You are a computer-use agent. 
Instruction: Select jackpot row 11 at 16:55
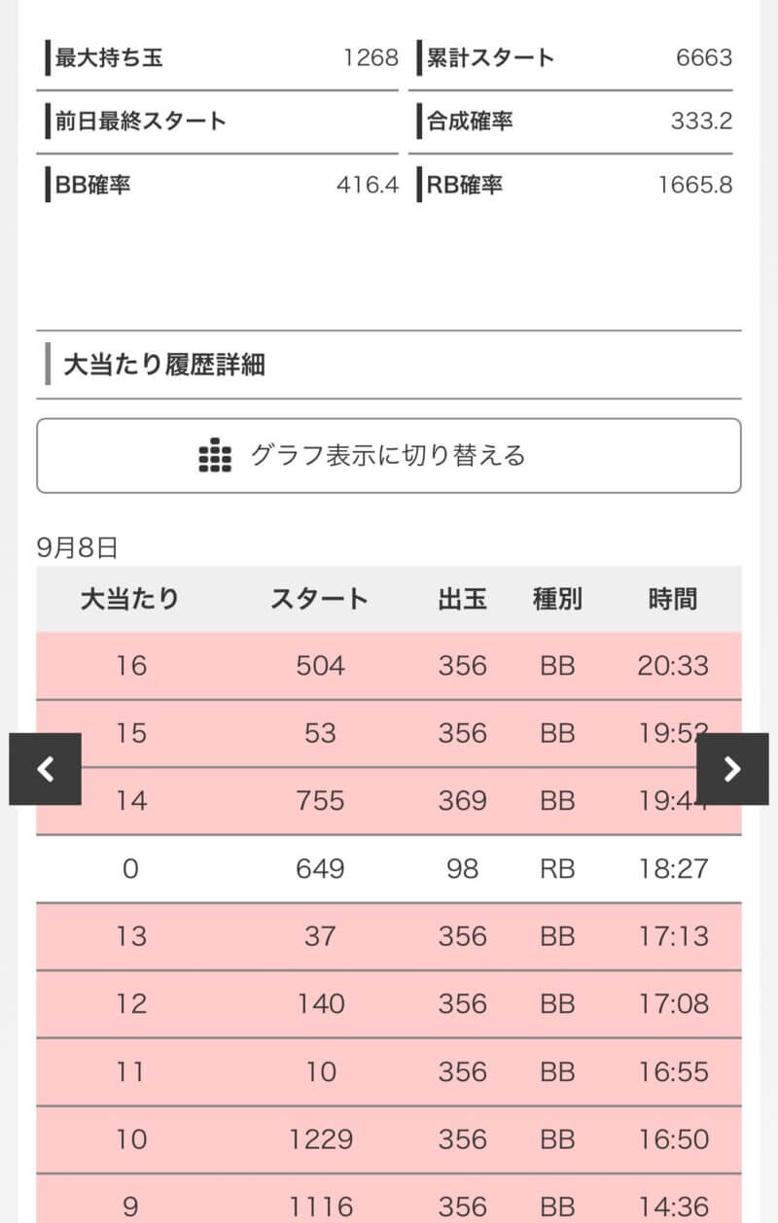click(389, 1071)
